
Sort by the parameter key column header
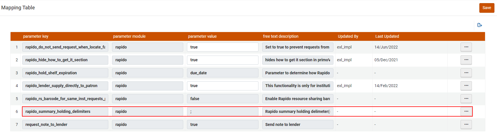click(36, 36)
